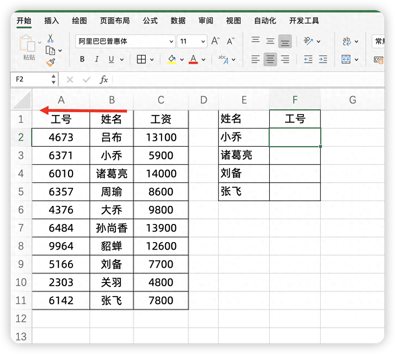
Task: Toggle bold formatting with the B button
Action: coord(82,59)
